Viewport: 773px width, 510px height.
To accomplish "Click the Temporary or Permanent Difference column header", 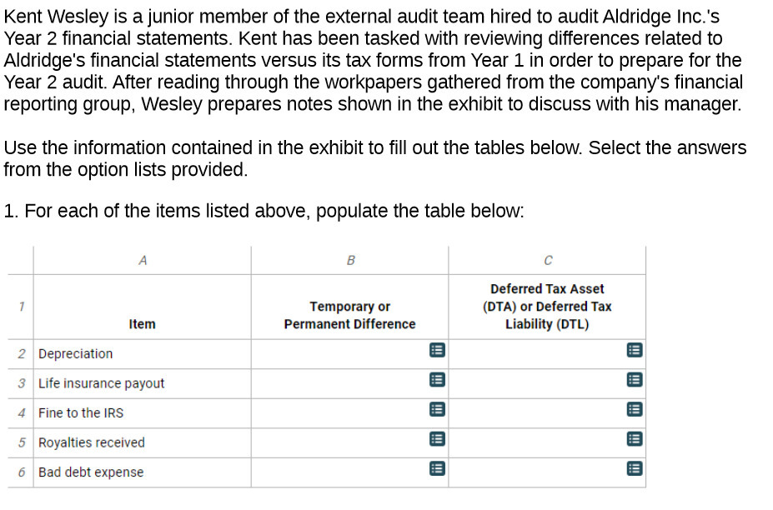I will tap(349, 314).
